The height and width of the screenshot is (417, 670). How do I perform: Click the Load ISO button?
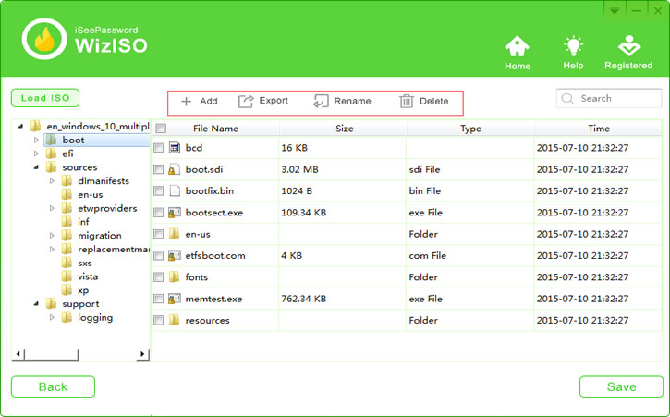click(45, 98)
